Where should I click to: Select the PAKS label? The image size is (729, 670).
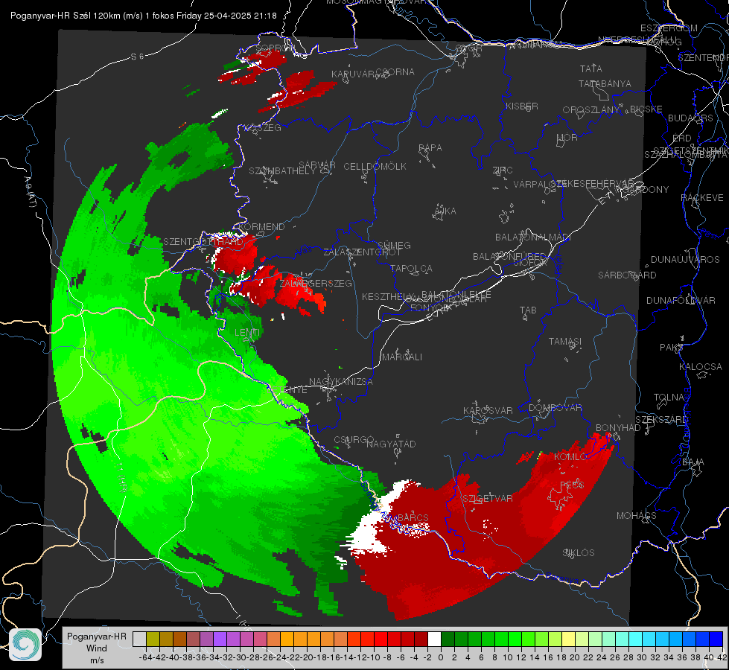672,348
